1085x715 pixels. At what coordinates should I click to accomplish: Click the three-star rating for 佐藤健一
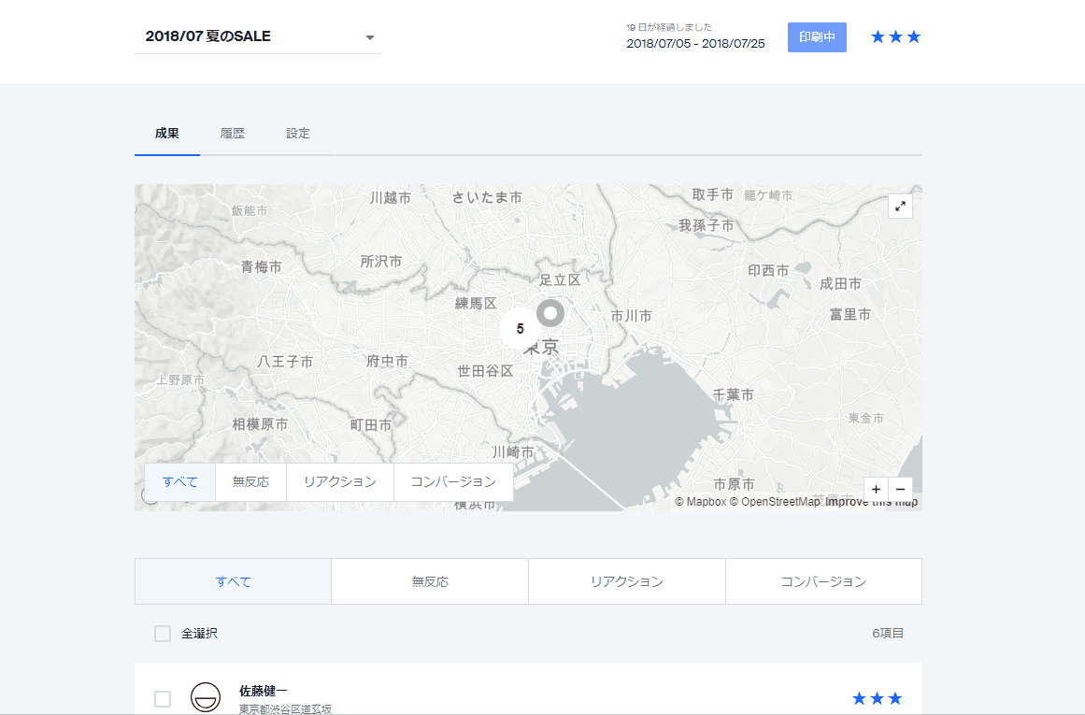click(x=877, y=698)
